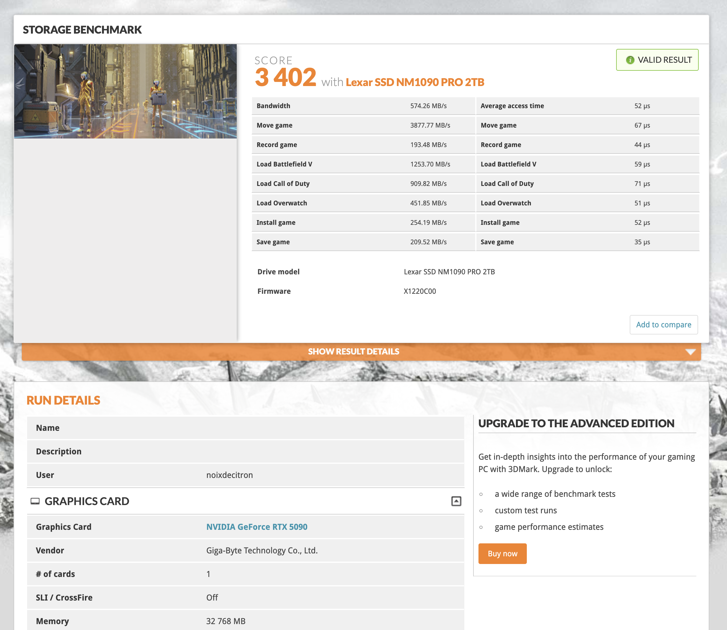Expand Show Result Details bar

[353, 352]
